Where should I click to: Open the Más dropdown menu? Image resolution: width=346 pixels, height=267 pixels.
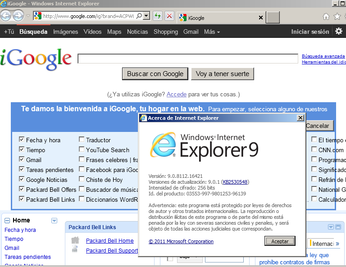(x=212, y=32)
